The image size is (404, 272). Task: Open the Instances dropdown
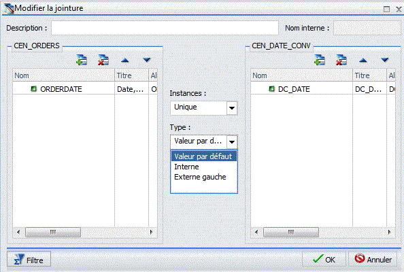point(232,108)
